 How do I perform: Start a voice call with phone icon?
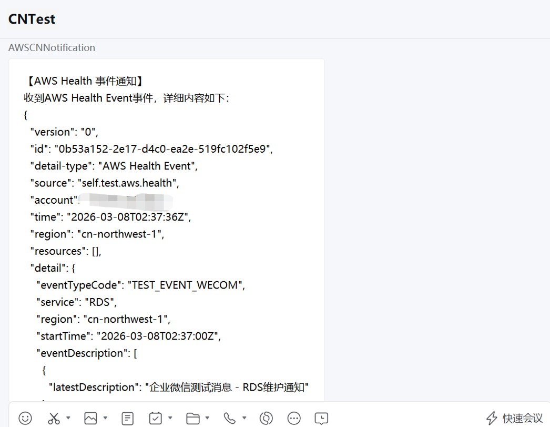229,418
